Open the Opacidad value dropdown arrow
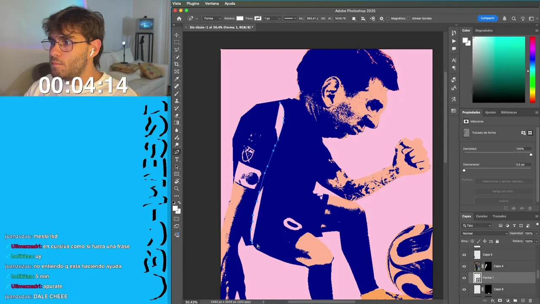The image size is (540, 304). pyautogui.click(x=536, y=233)
